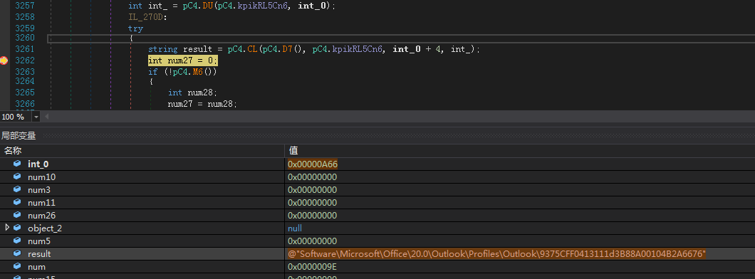Click the num26 variable icon

click(17, 215)
